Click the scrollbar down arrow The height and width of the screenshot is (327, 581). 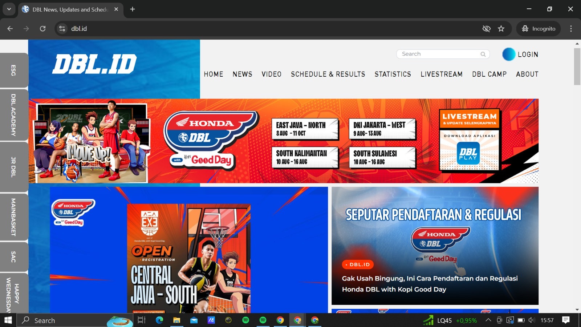(577, 310)
